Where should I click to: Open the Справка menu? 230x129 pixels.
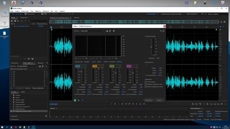(x=62, y=11)
